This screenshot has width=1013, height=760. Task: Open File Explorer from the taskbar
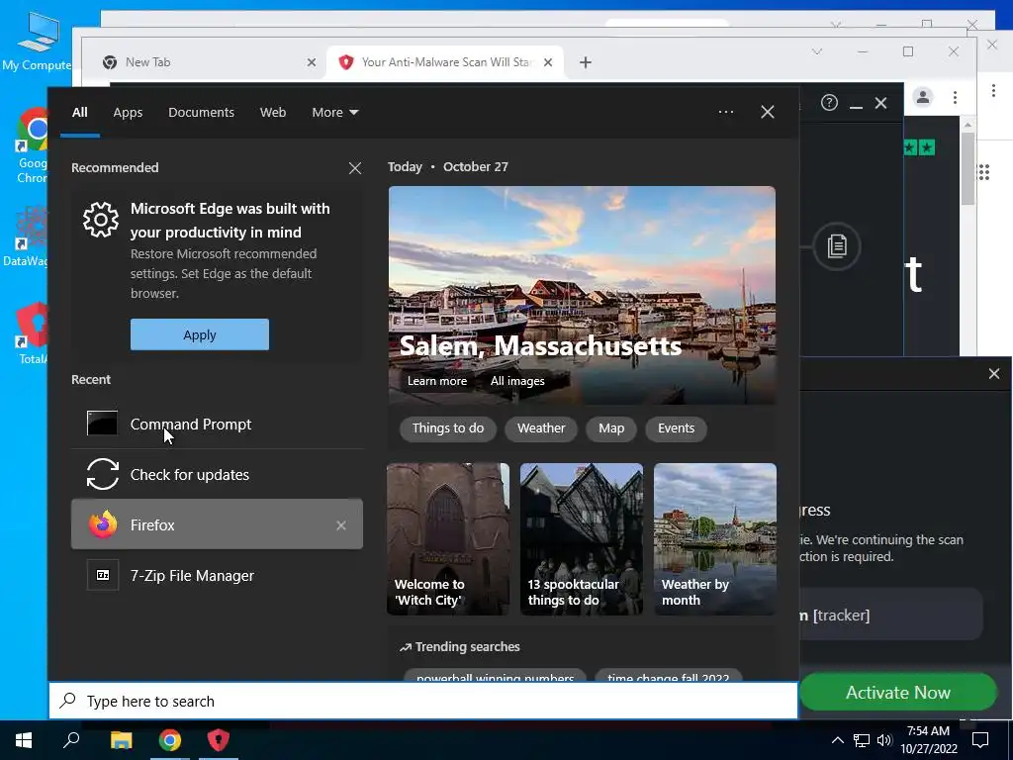(122, 740)
